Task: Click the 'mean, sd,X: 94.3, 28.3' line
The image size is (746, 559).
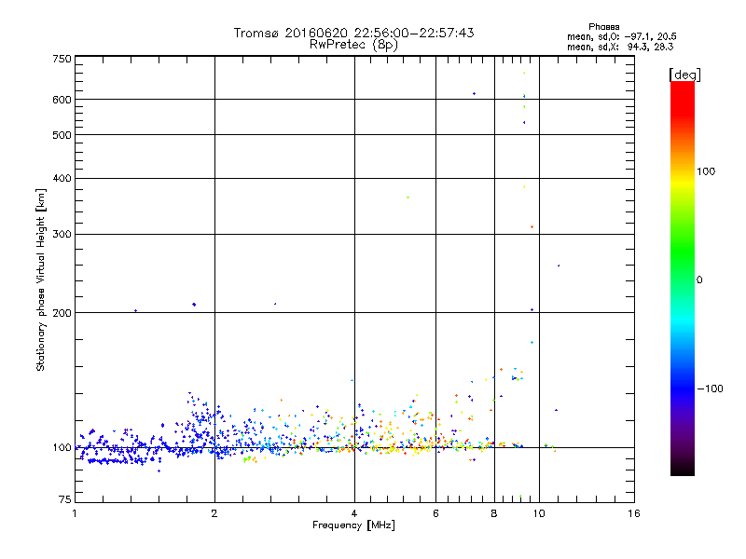Action: click(620, 47)
